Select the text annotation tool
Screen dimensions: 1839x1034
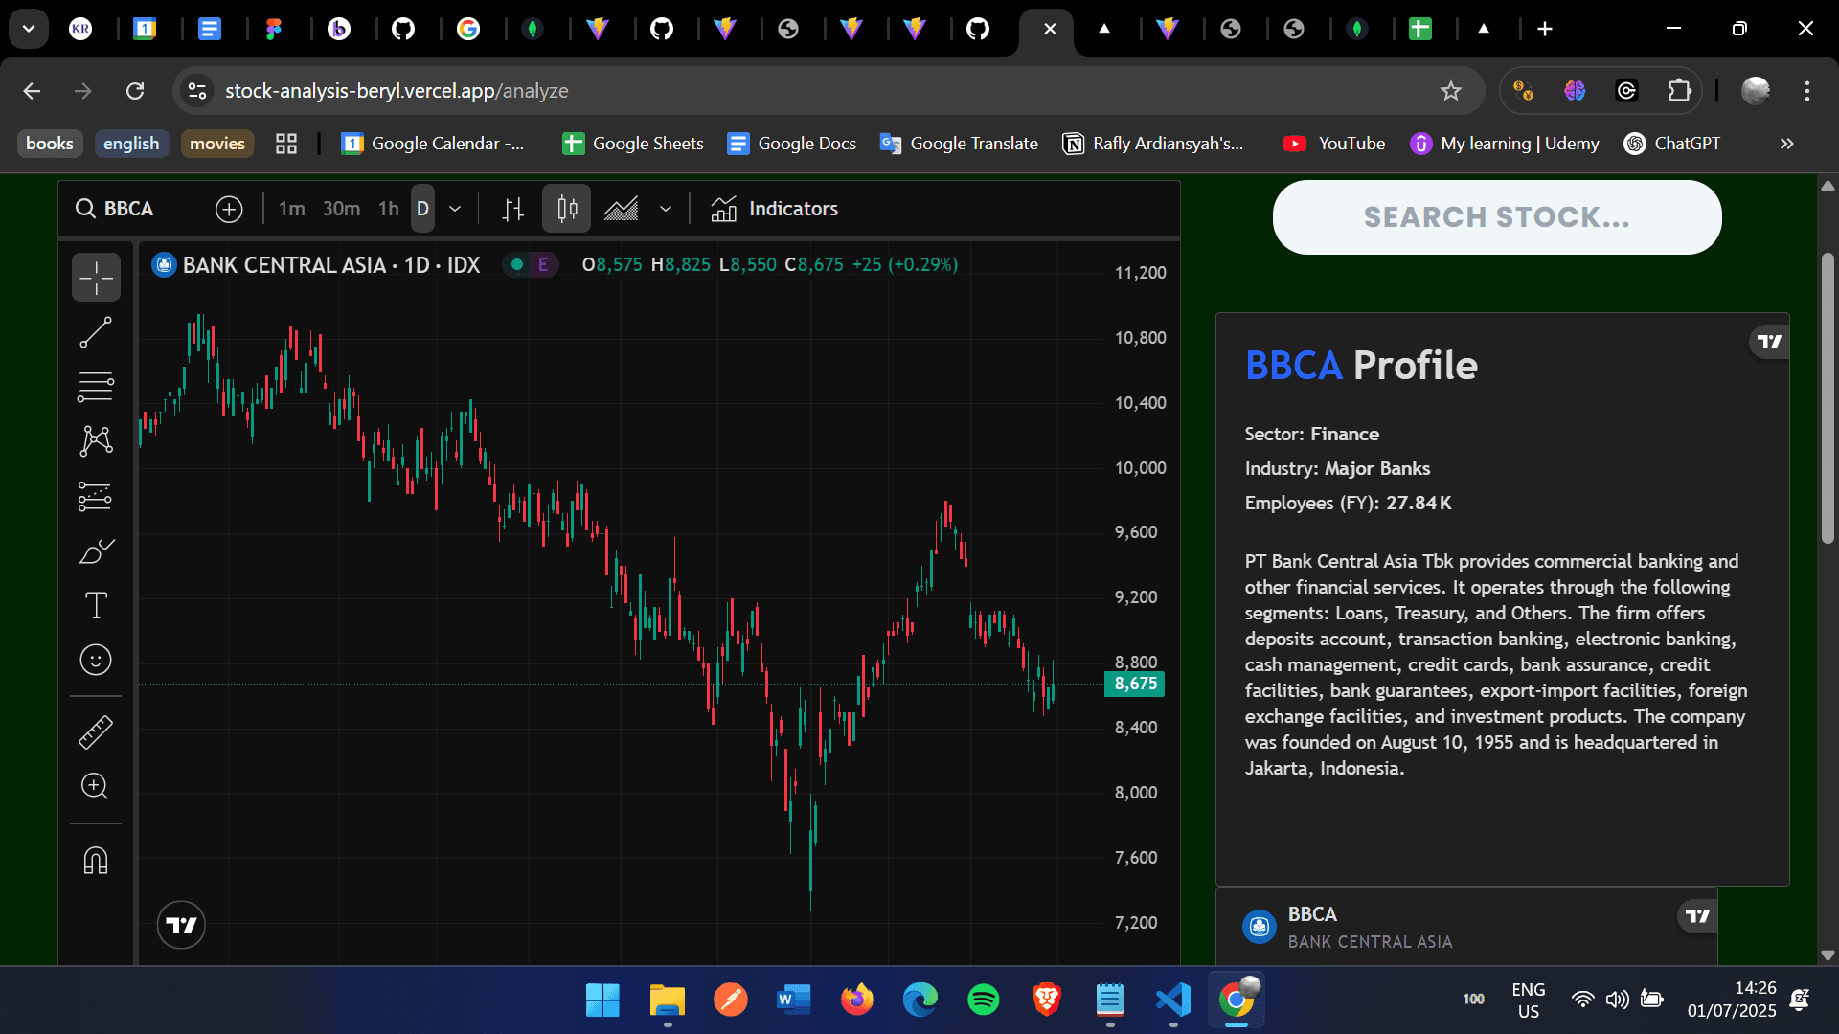(x=96, y=604)
